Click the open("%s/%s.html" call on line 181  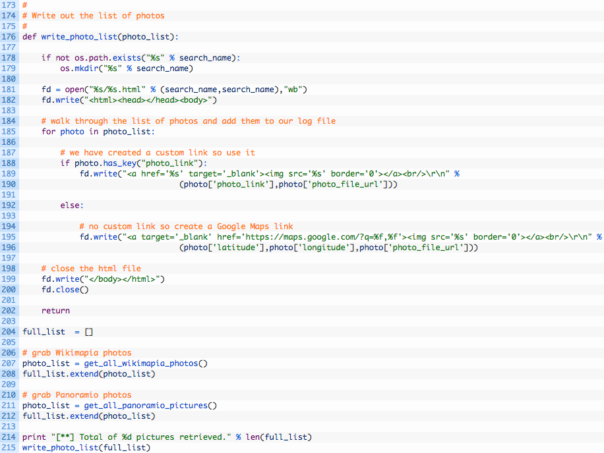[105, 90]
